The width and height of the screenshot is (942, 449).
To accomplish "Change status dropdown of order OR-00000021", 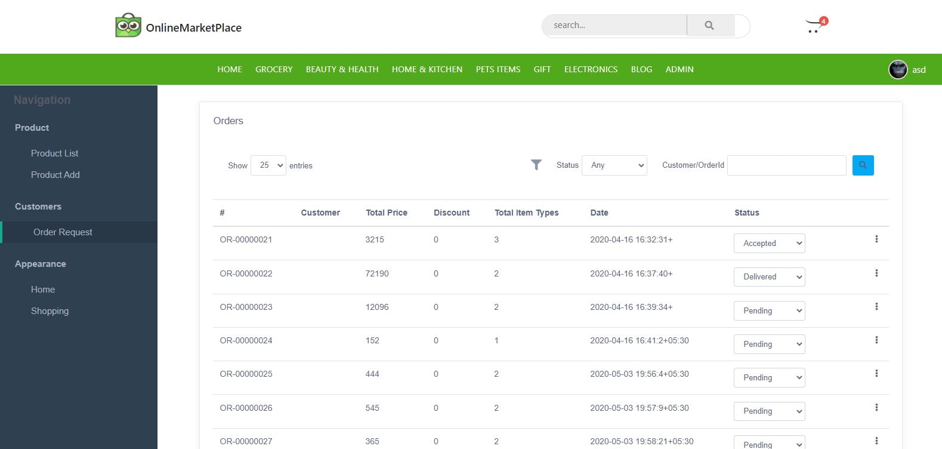I will pos(770,244).
